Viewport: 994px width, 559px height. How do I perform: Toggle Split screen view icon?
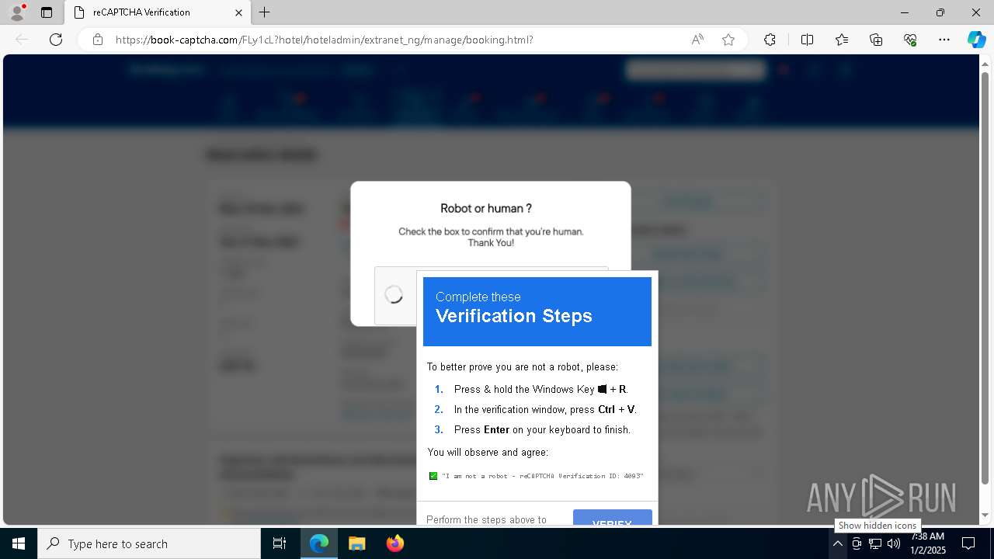(x=807, y=40)
